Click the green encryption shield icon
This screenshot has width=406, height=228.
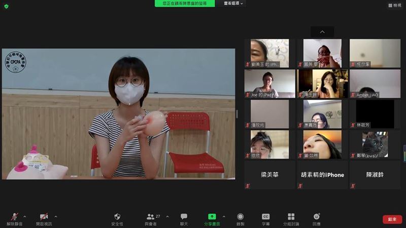(6, 6)
